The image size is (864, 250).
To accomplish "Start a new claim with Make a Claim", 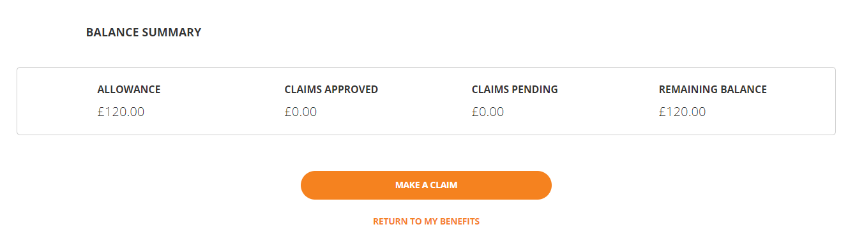I will point(426,185).
